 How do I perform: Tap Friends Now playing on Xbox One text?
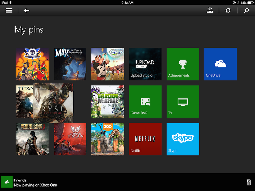[35, 182]
